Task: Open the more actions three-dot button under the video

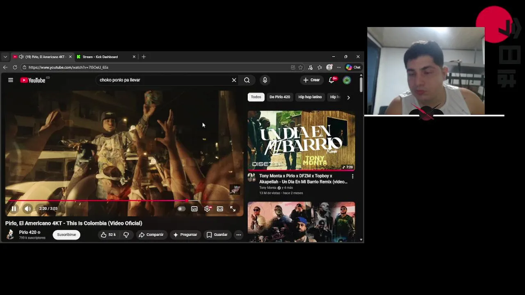Action: pos(238,235)
